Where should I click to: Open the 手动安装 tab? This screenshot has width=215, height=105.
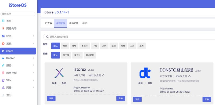pyautogui.click(x=74, y=23)
